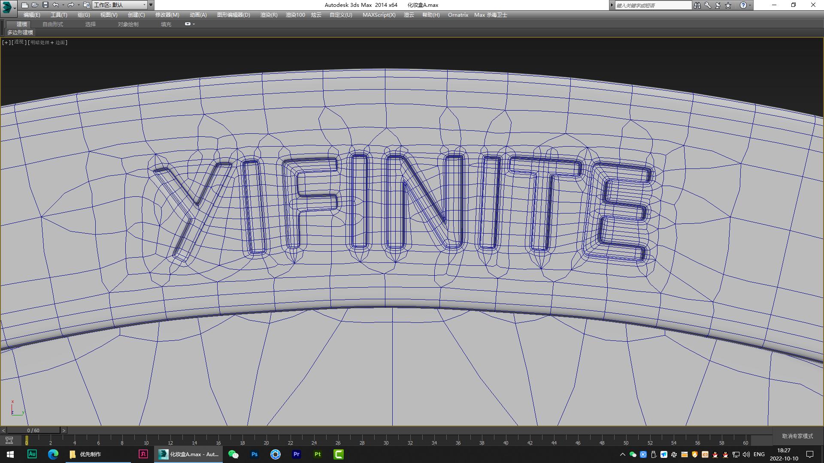
Task: Switch to the 自由形式 ribbon tab
Action: [x=53, y=24]
